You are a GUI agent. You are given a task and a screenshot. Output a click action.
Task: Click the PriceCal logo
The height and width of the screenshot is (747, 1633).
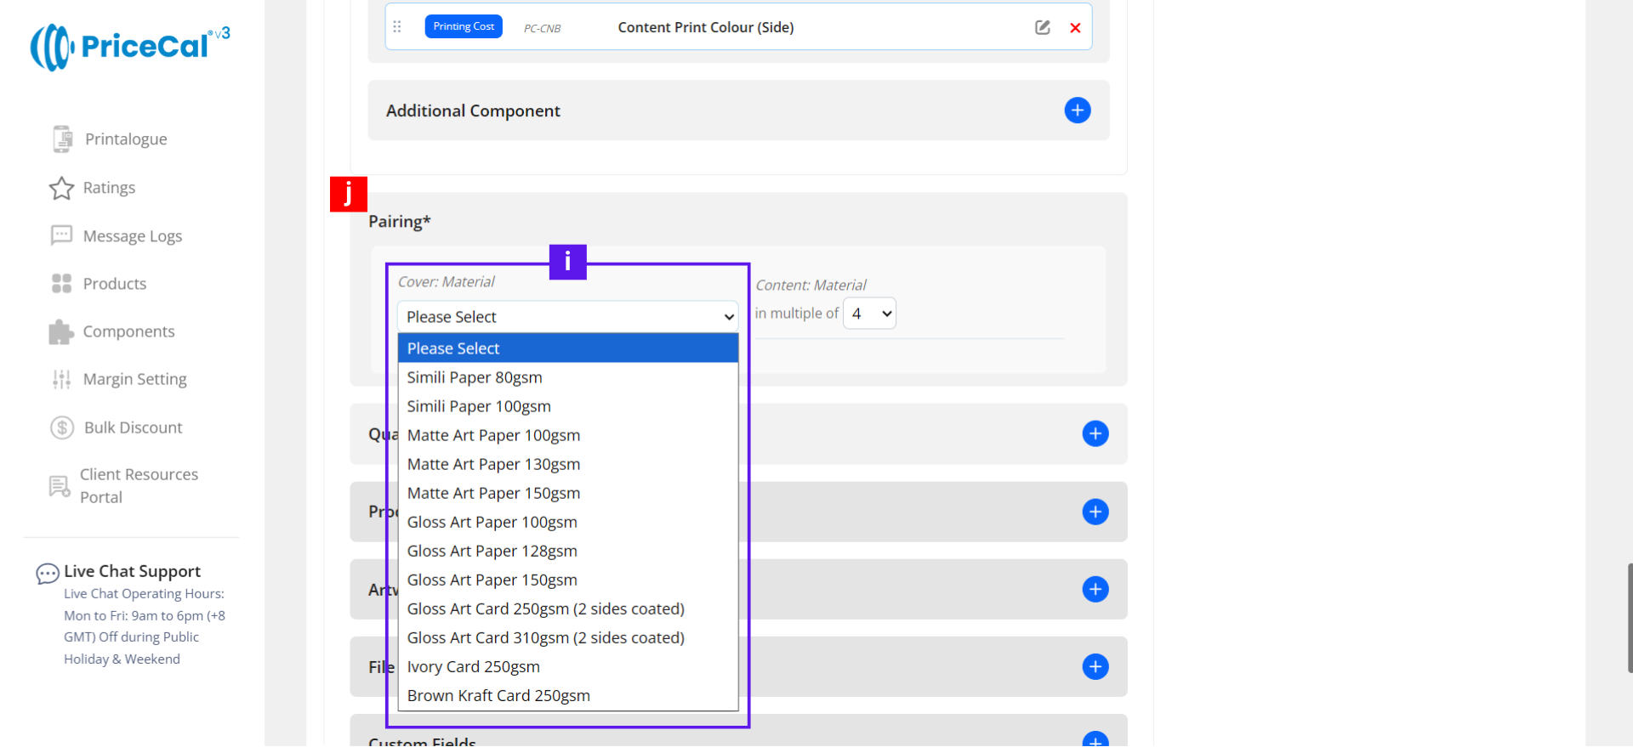[129, 47]
